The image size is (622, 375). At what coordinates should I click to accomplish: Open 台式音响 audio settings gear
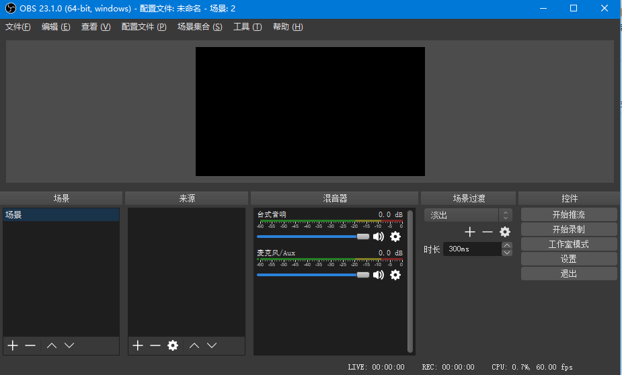395,237
